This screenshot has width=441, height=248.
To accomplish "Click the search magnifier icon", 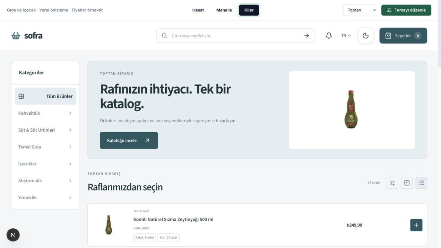I will [x=165, y=36].
